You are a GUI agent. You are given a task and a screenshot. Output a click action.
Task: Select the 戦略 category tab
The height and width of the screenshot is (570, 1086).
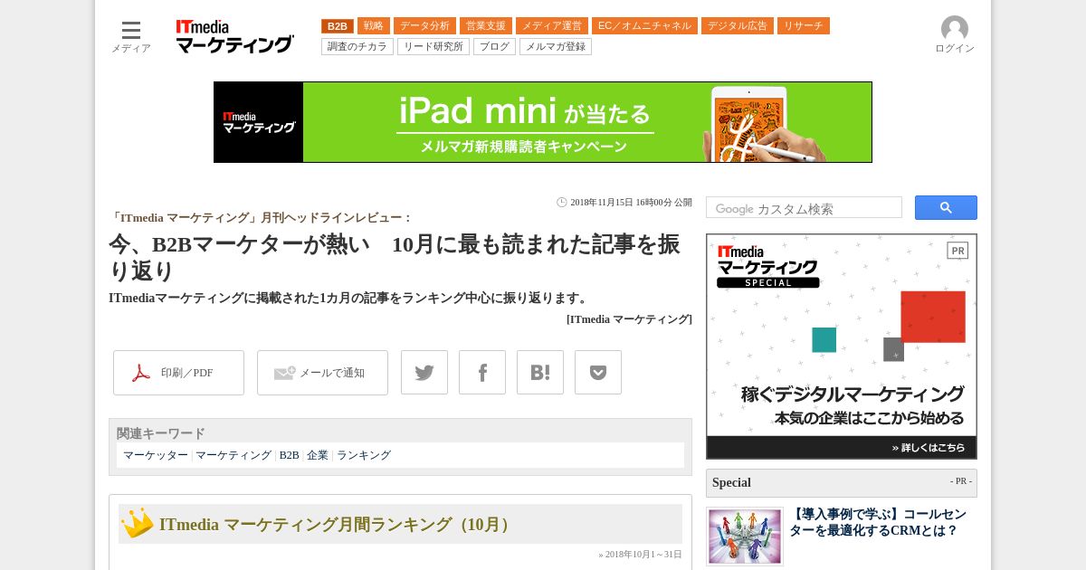click(374, 26)
